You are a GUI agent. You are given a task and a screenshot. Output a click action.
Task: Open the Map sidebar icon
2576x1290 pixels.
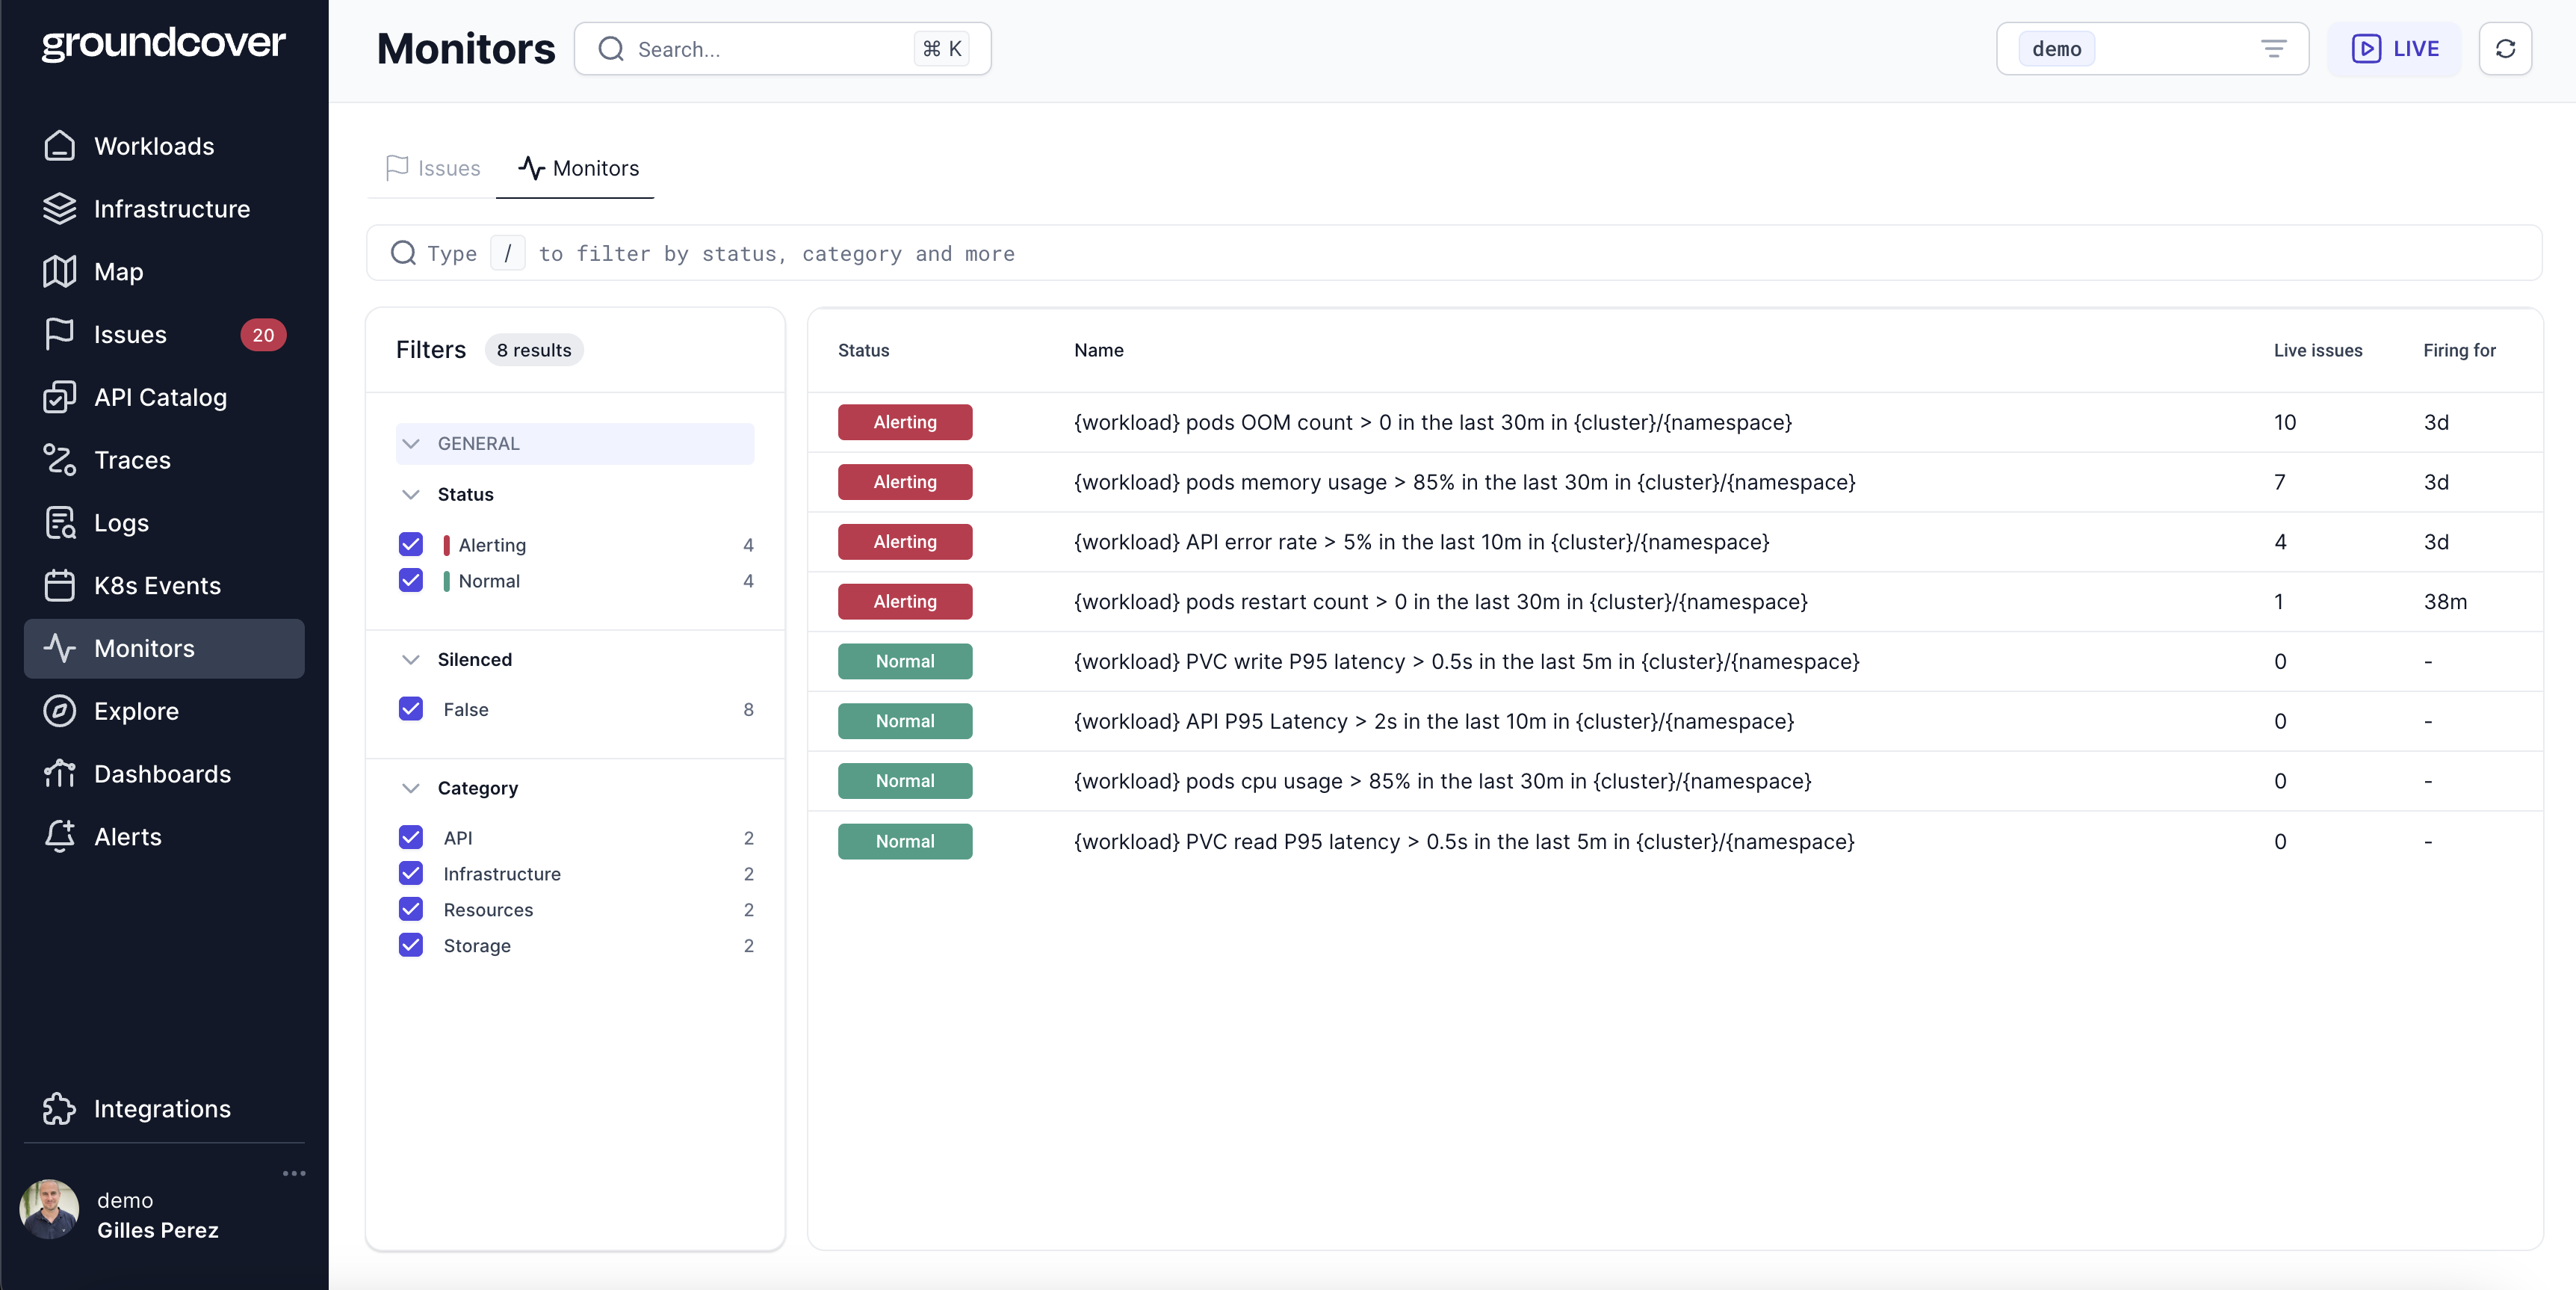tap(59, 271)
